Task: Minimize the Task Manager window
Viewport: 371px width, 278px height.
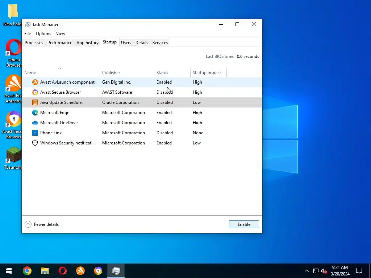Action: coord(221,24)
